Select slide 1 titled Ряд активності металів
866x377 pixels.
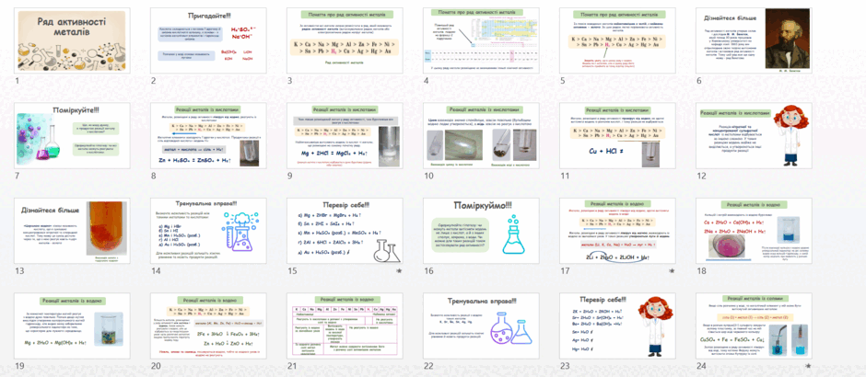tap(73, 40)
